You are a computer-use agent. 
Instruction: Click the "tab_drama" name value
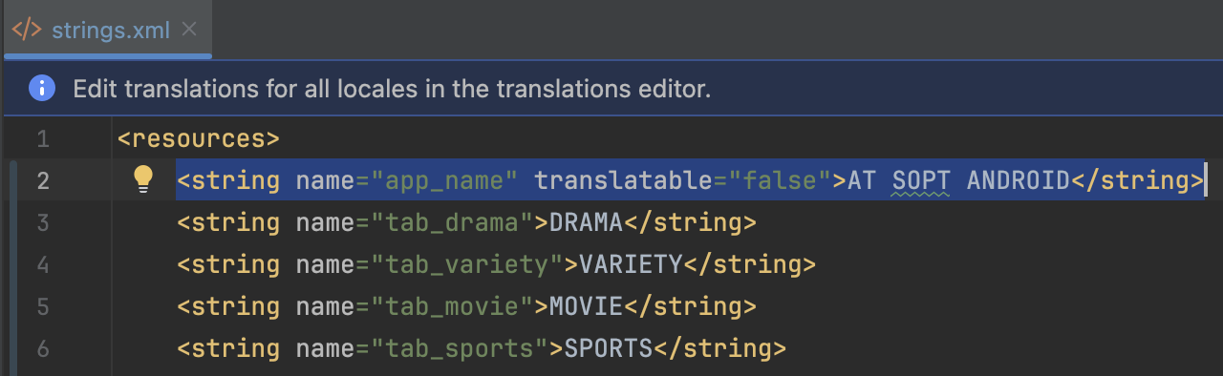coord(452,223)
